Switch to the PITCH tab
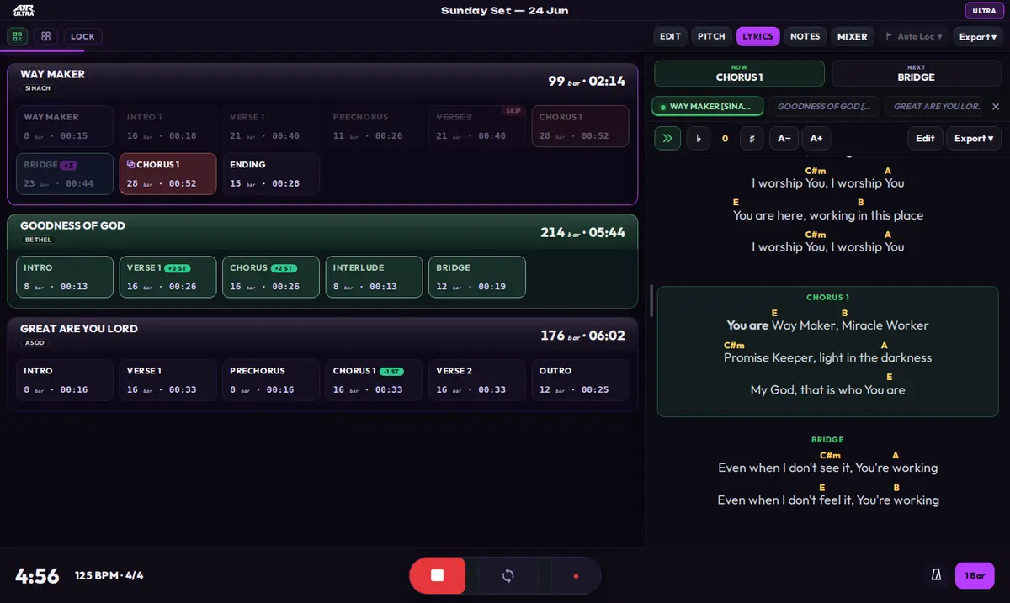Viewport: 1010px width, 603px height. pyautogui.click(x=711, y=36)
